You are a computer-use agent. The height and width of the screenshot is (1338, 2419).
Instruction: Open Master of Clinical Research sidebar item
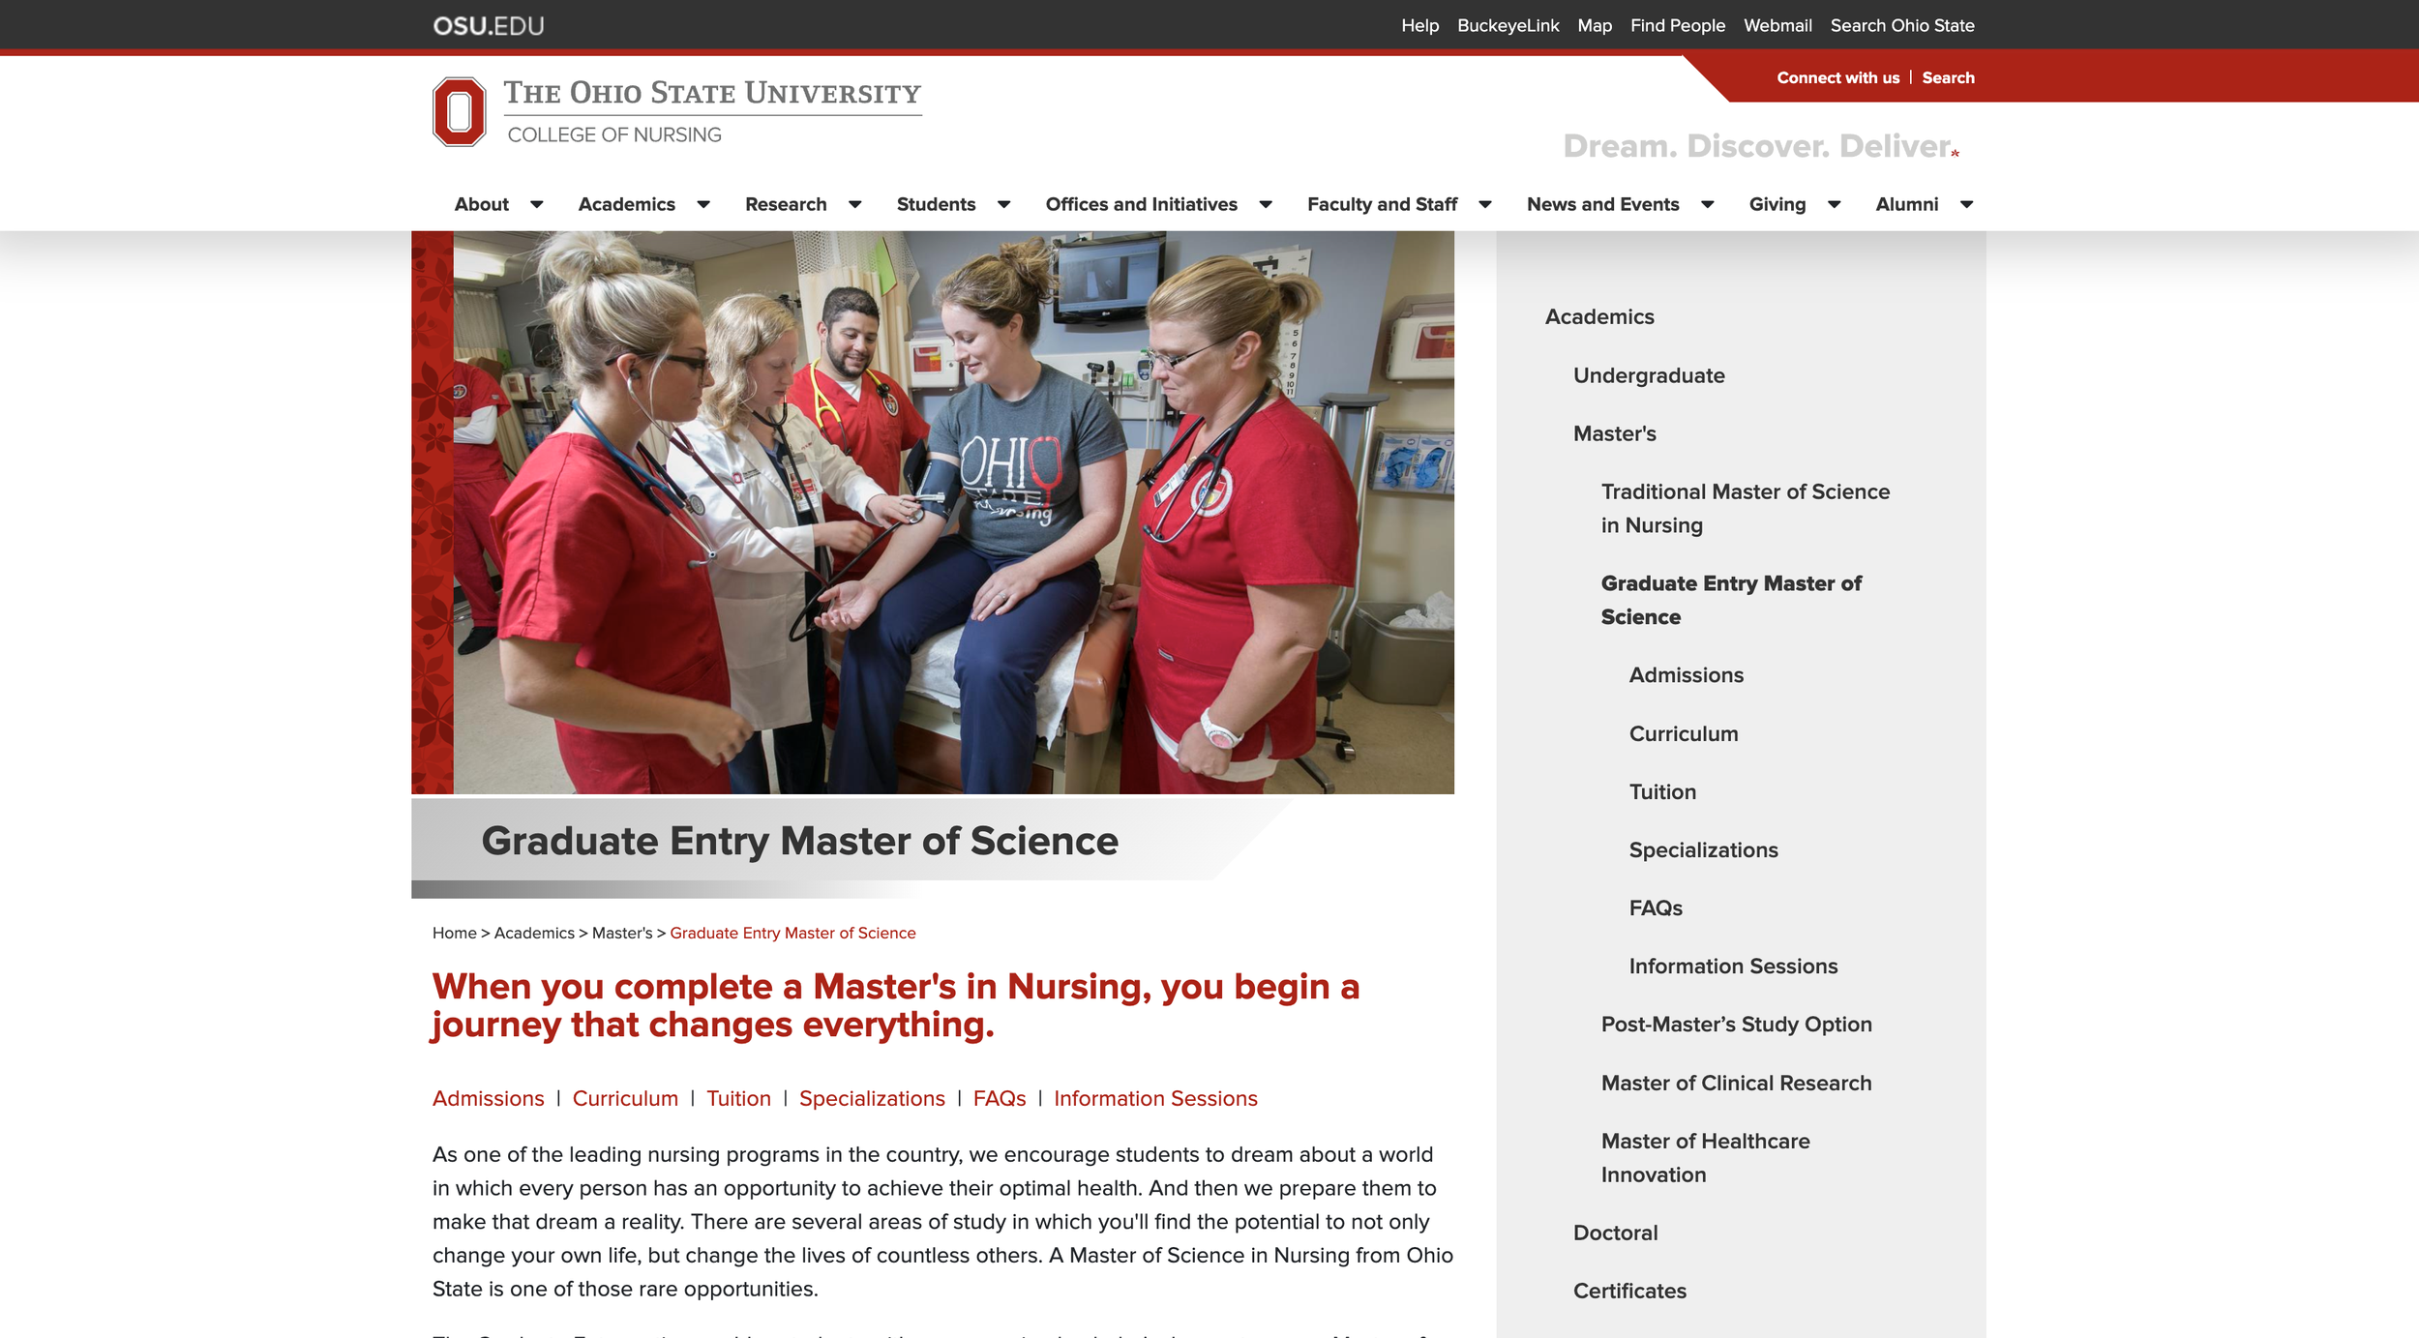1736,1083
